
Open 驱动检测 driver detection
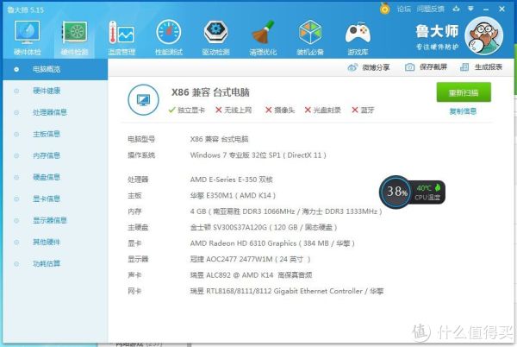(x=215, y=37)
